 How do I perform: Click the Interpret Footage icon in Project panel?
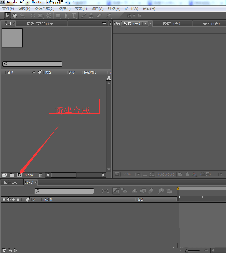4,175
